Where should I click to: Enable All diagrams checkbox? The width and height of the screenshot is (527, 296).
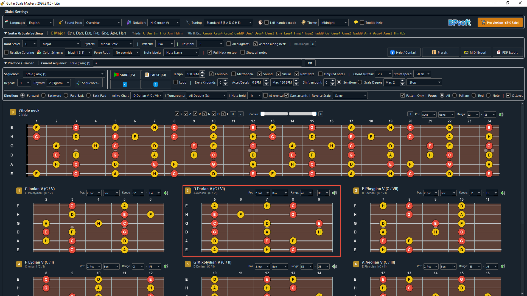(x=229, y=44)
